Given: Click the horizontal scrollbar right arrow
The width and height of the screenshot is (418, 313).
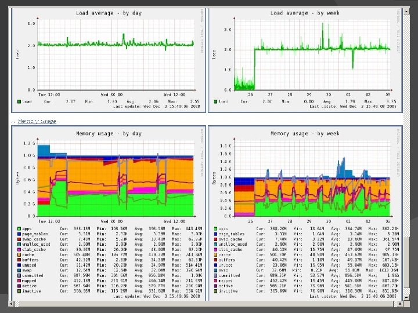Looking at the screenshot, I should point(400,303).
